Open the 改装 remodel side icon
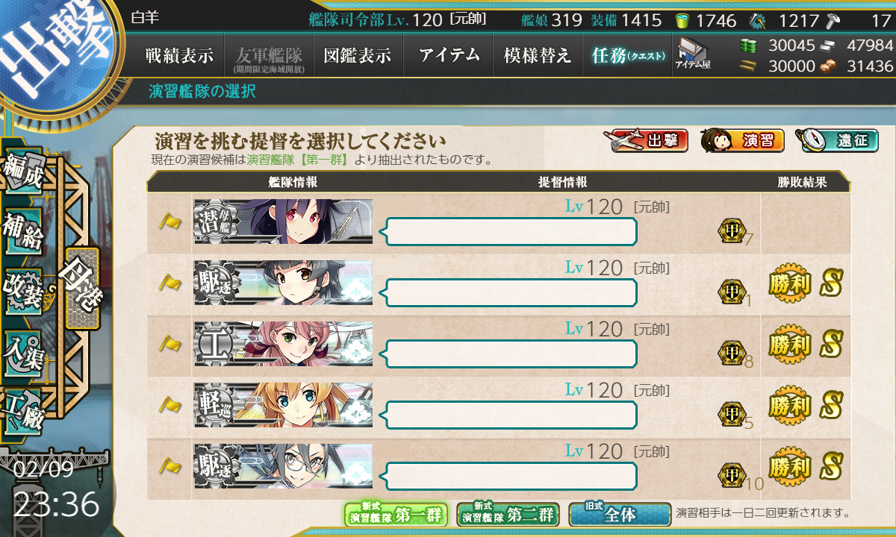This screenshot has height=537, width=896. pos(22,291)
